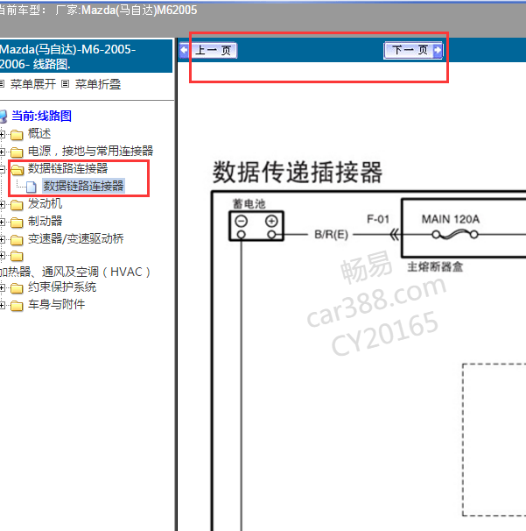Select the 数据链路连接器 document item
Image resolution: width=526 pixels, height=531 pixels.
click(x=83, y=186)
